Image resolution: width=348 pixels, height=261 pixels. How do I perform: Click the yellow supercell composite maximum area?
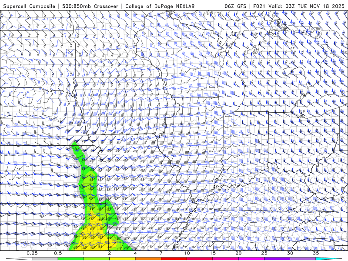[94, 235]
